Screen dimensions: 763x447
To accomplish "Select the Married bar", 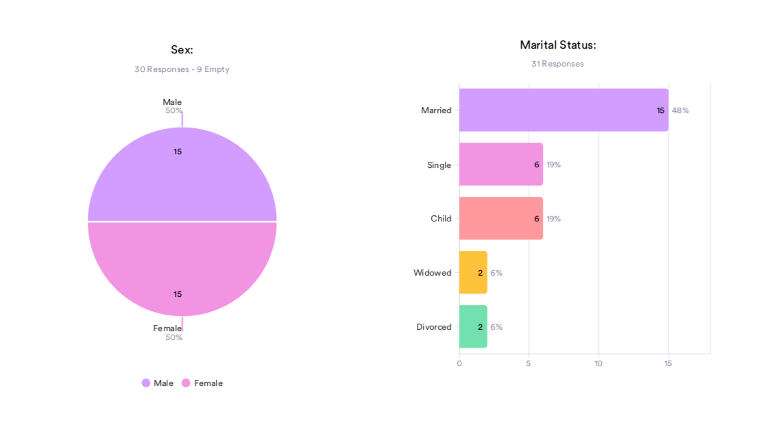I will [x=562, y=110].
